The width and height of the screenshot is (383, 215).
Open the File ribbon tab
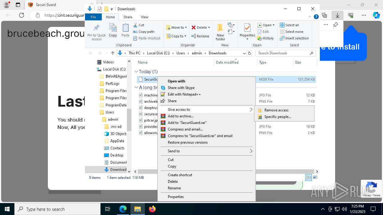tap(93, 17)
